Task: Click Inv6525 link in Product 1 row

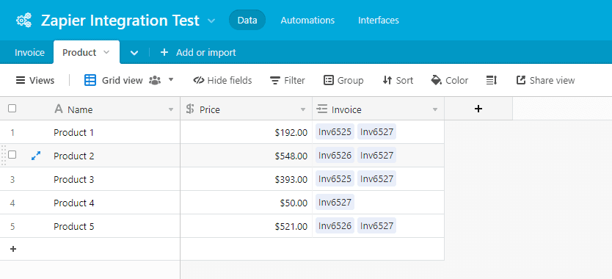Action: tap(335, 131)
